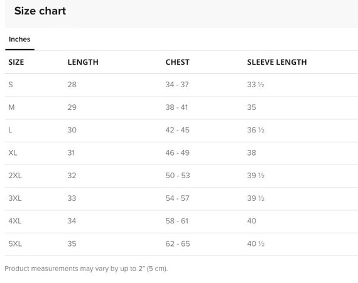Select the 5XL size row label
This screenshot has height=283, width=358.
15,243
